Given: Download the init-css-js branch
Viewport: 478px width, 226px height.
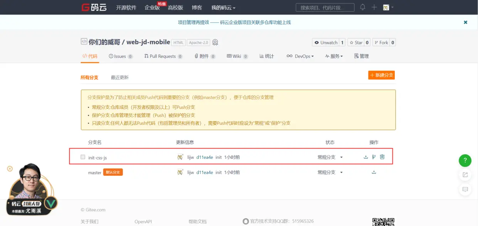Looking at the screenshot, I should click(x=366, y=157).
